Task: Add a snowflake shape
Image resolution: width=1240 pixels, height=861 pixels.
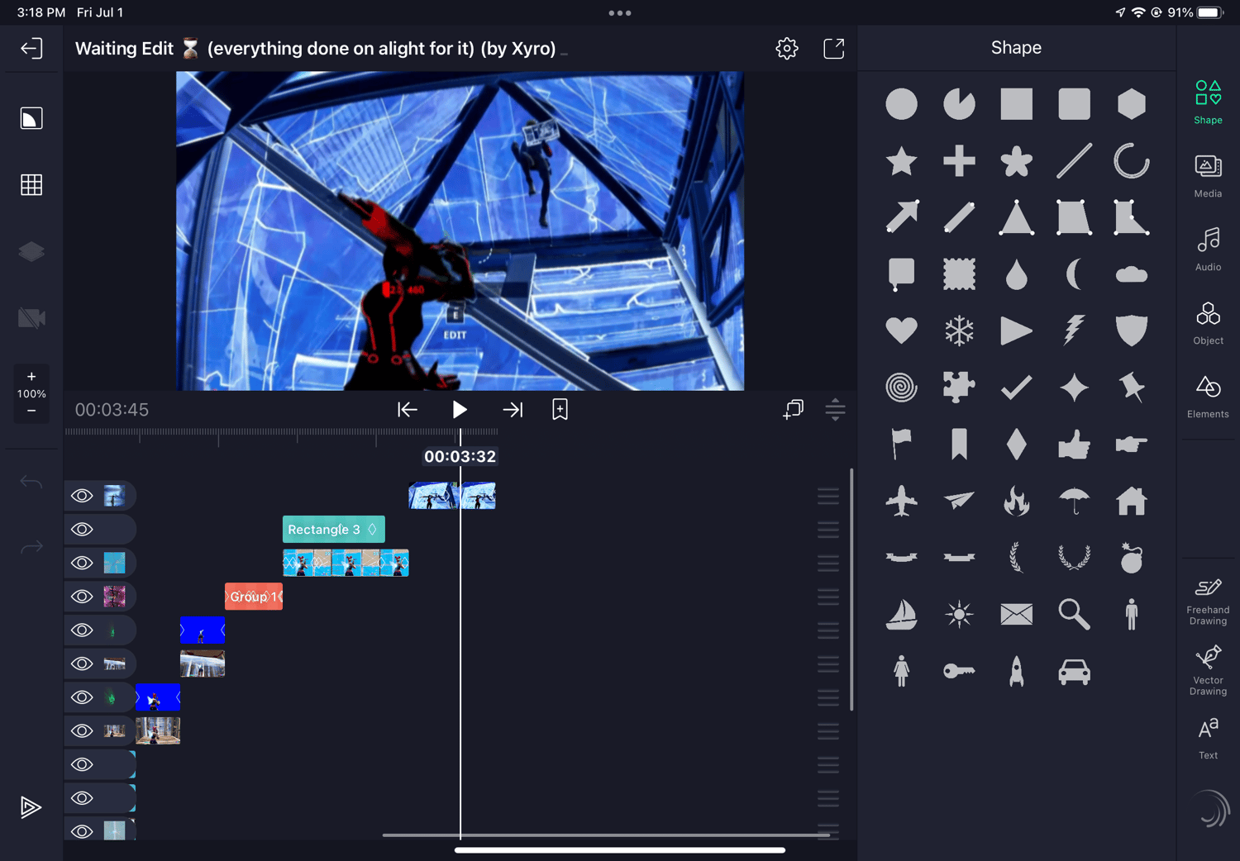Action: coord(959,331)
